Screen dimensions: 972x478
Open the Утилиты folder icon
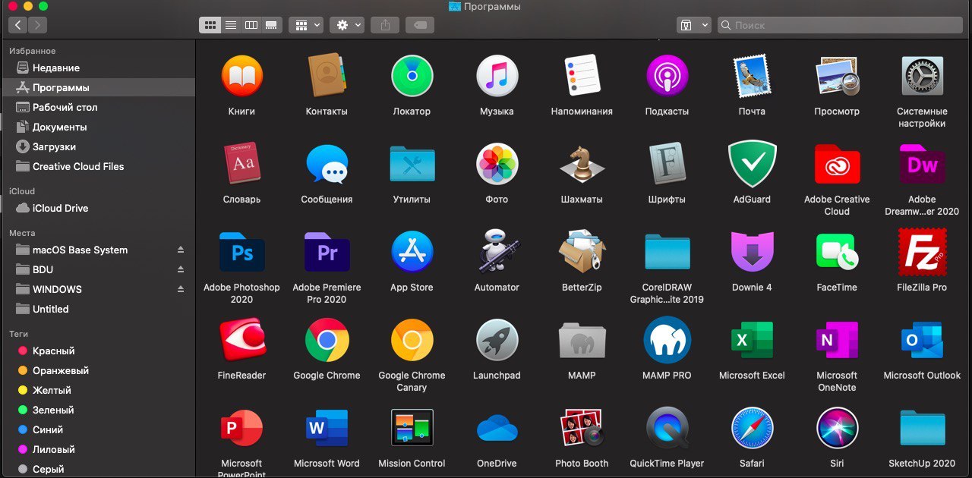click(x=412, y=164)
